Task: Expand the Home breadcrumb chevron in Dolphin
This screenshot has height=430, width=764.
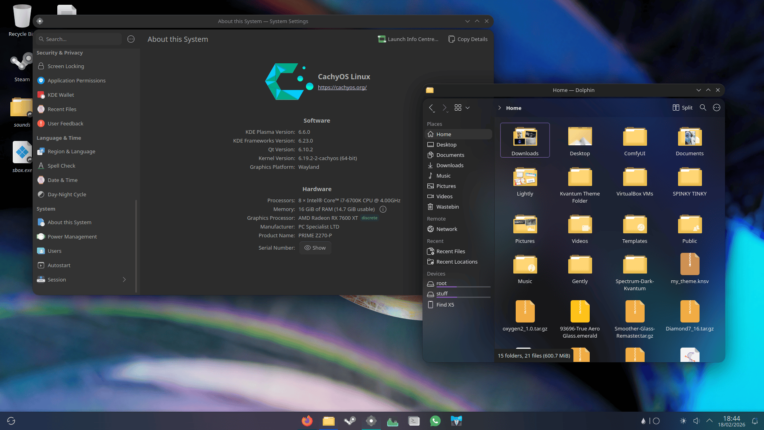Action: 500,108
